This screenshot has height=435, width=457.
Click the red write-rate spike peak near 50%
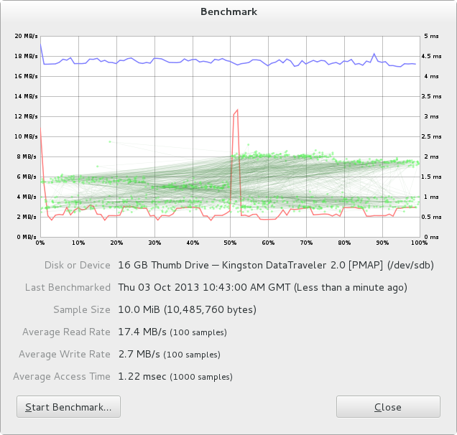pos(238,110)
